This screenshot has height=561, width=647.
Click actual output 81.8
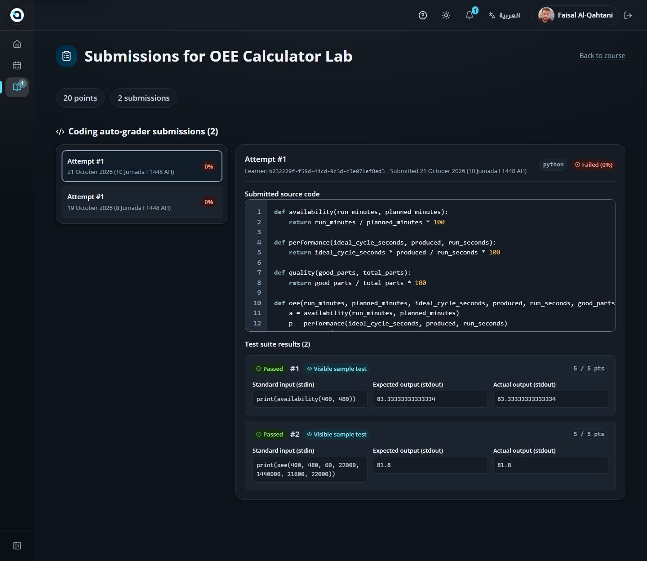click(550, 465)
